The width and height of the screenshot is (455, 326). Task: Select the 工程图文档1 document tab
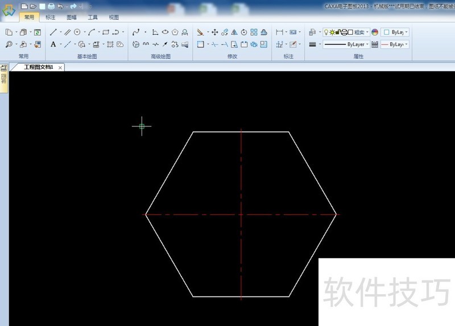tap(39, 67)
